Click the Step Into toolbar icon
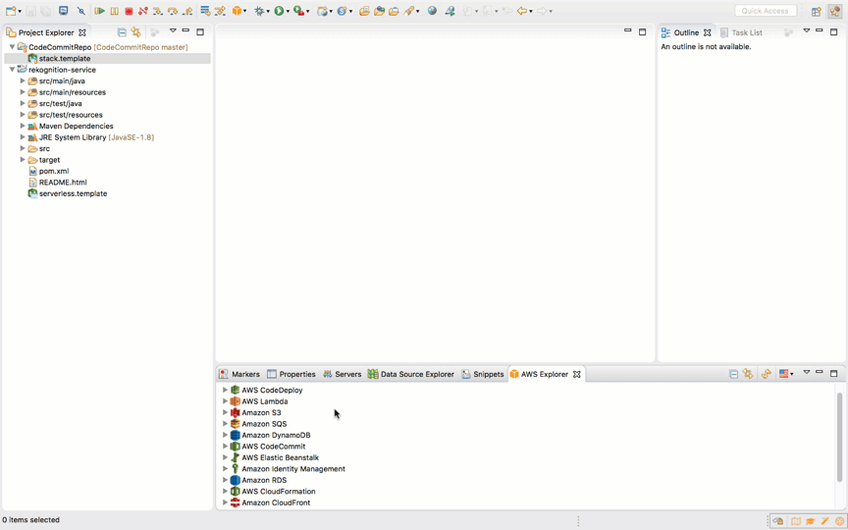 157,11
